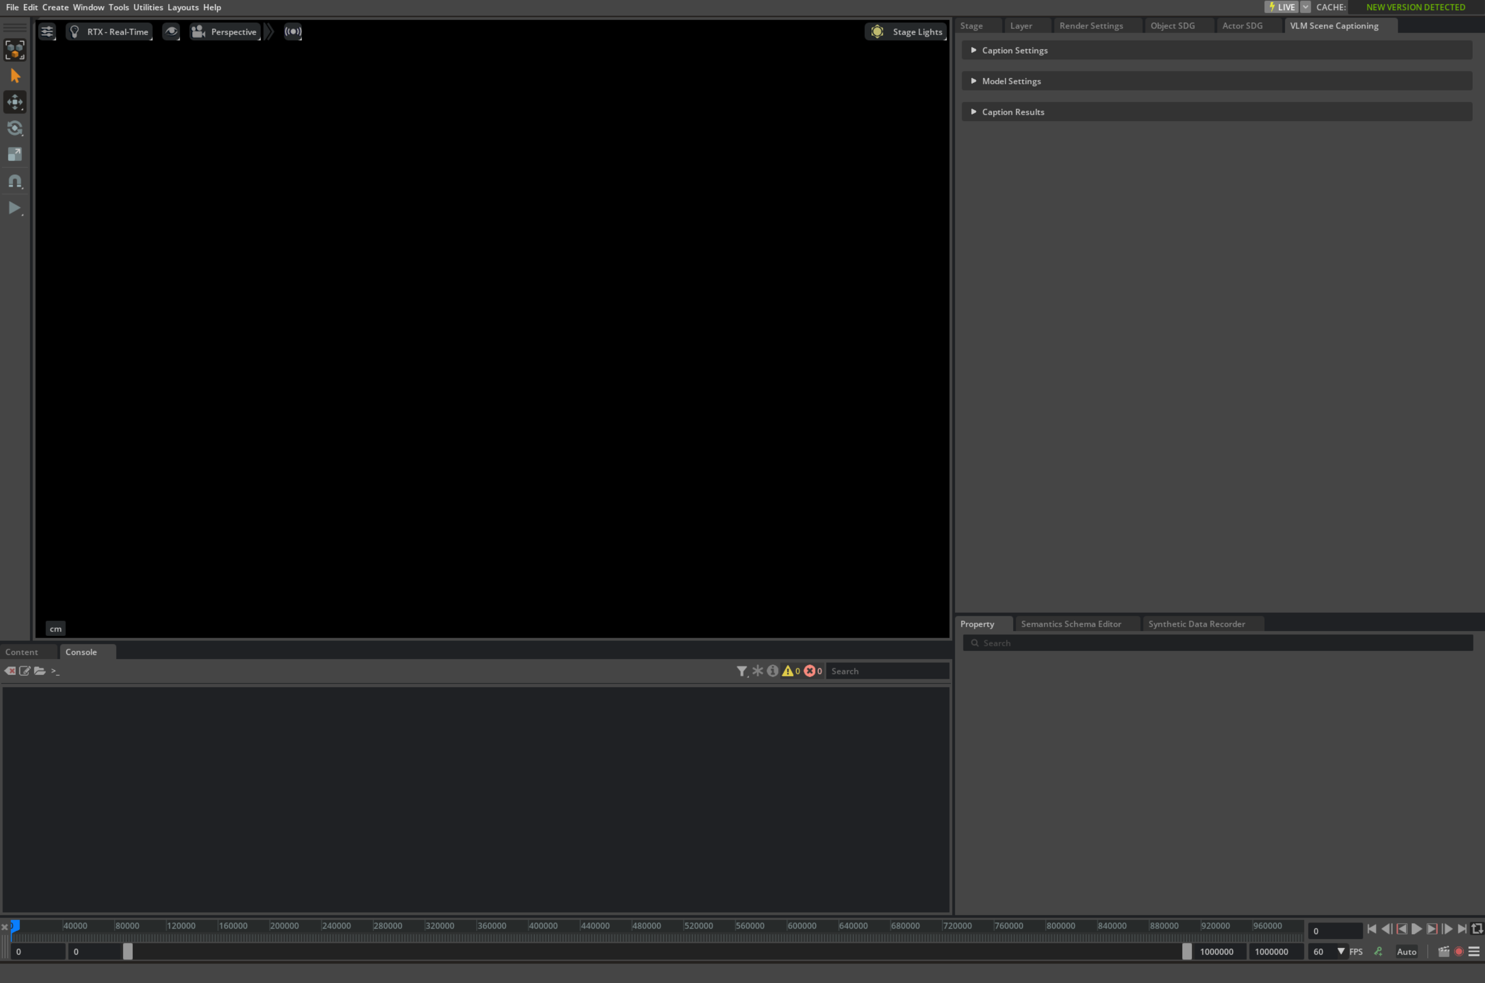This screenshot has width=1485, height=983.
Task: Expand the Caption Settings section
Action: (1014, 50)
